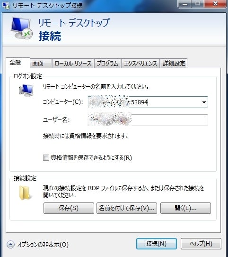Viewport: 228px width, 257px height.
Task: Click the 保存(S) button
Action: (69, 208)
